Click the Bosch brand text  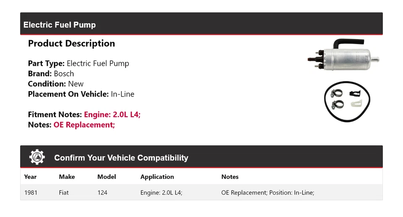tap(64, 74)
